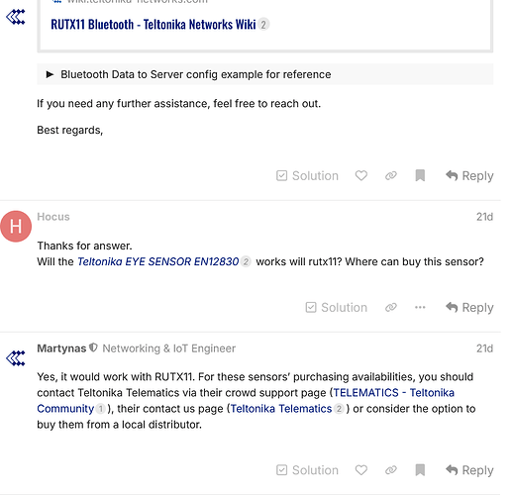Open the Teltonika Telematics contact link

(x=281, y=409)
